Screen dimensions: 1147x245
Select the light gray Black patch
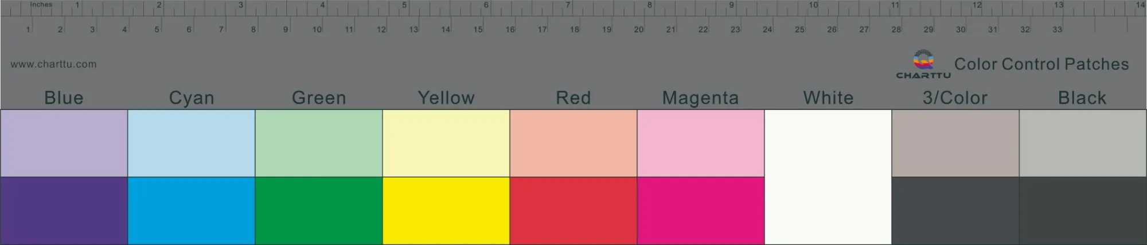[x=1083, y=143]
